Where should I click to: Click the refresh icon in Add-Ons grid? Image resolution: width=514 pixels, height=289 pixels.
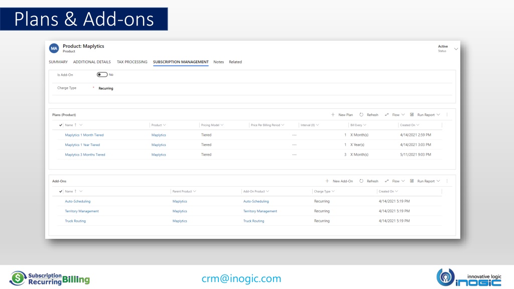(x=361, y=181)
